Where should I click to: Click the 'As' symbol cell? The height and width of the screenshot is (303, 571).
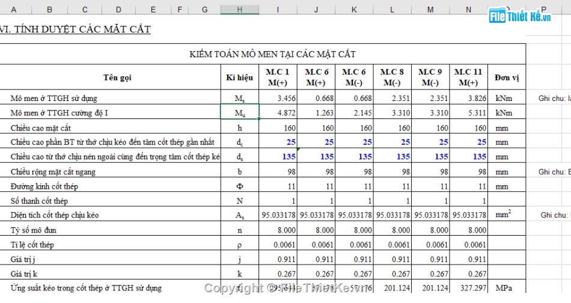(240, 215)
